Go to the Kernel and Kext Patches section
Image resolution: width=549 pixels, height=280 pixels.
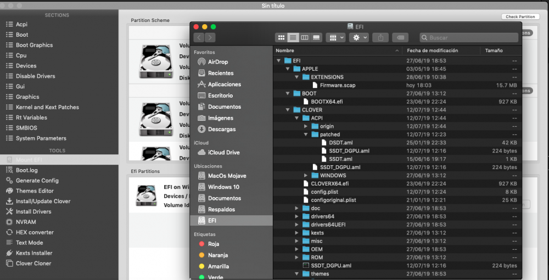(47, 107)
